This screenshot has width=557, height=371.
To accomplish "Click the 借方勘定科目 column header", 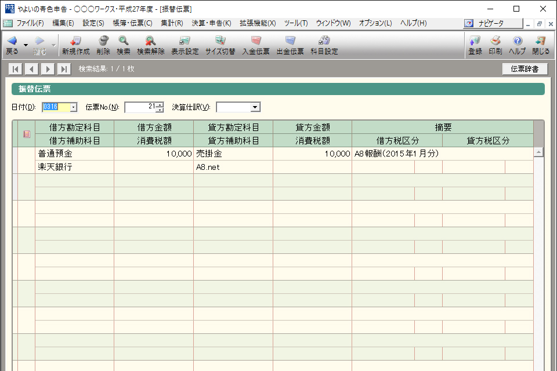I will pos(75,127).
